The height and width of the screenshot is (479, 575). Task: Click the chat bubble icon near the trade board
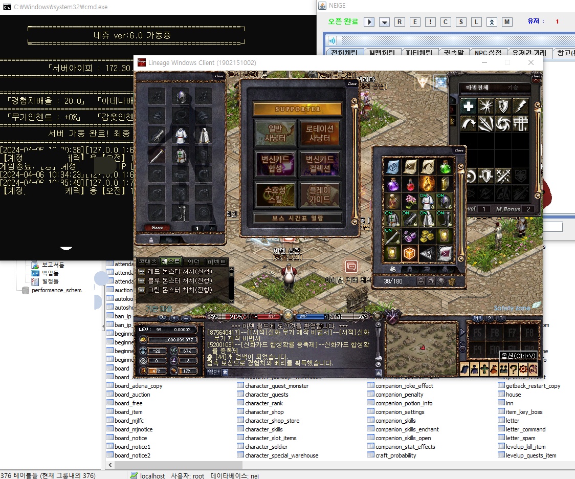[351, 267]
